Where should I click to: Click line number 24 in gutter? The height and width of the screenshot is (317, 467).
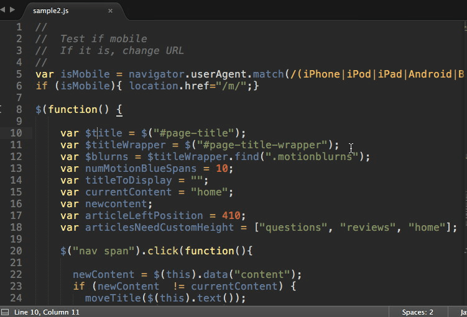[x=16, y=298]
